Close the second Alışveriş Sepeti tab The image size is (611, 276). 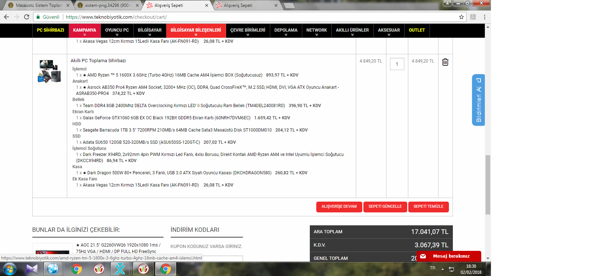coord(276,5)
